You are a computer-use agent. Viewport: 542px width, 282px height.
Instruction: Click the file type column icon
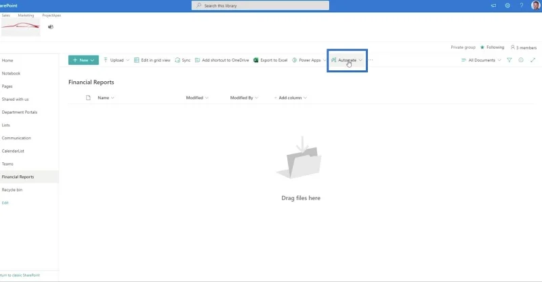tap(88, 97)
